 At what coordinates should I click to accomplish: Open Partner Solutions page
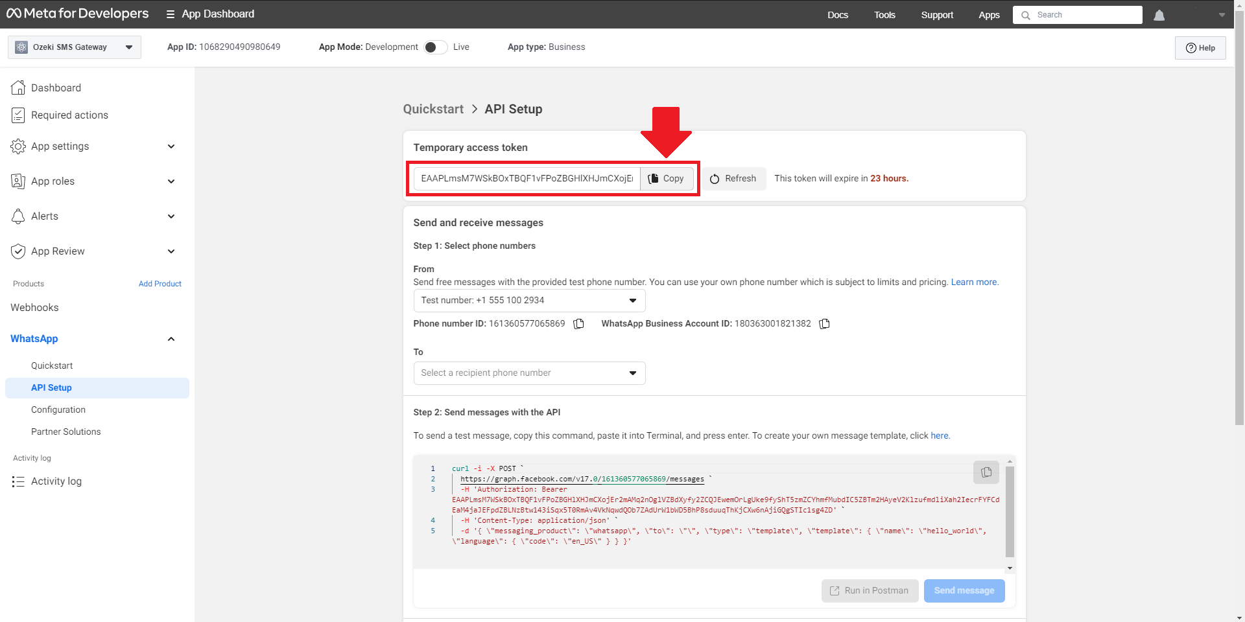point(66,432)
